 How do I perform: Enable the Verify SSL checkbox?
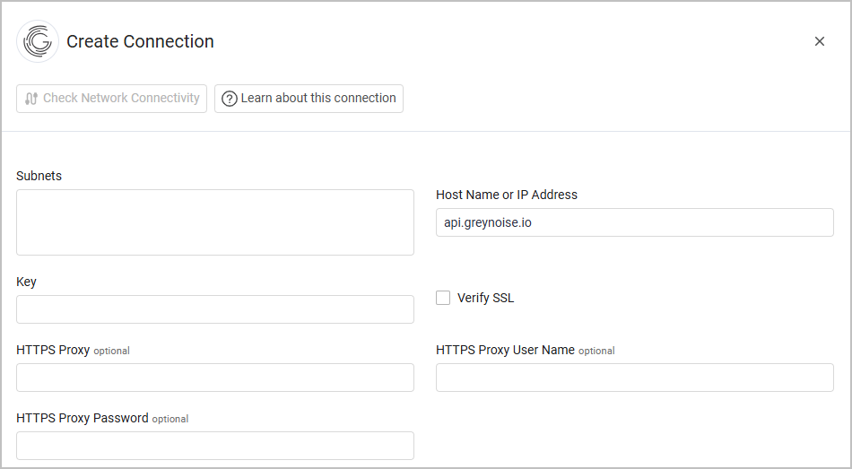coord(443,298)
